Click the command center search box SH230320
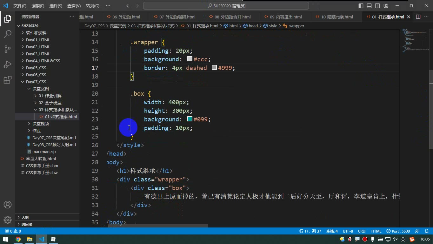This screenshot has width=433, height=244. (x=226, y=6)
